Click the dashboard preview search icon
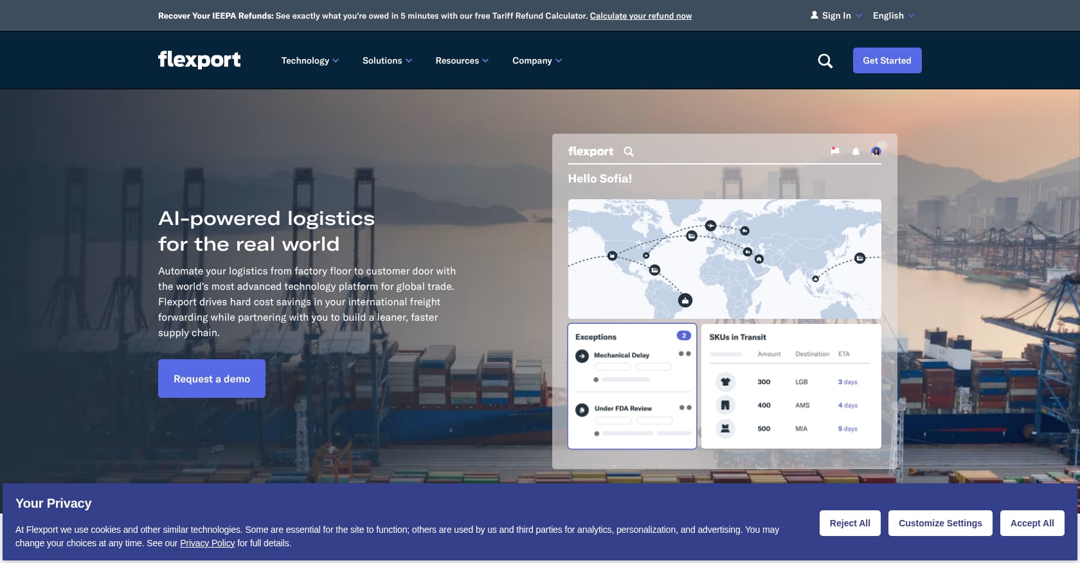The height and width of the screenshot is (563, 1080). coord(629,152)
